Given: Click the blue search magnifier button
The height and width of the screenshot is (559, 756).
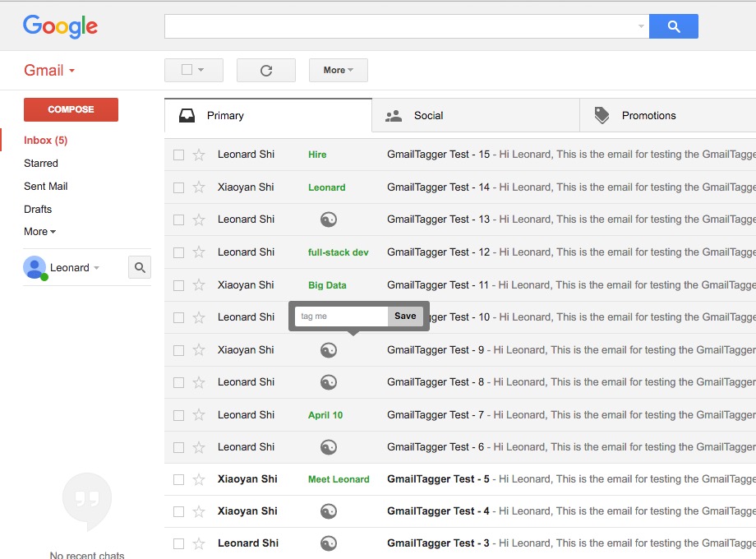Looking at the screenshot, I should 673,26.
